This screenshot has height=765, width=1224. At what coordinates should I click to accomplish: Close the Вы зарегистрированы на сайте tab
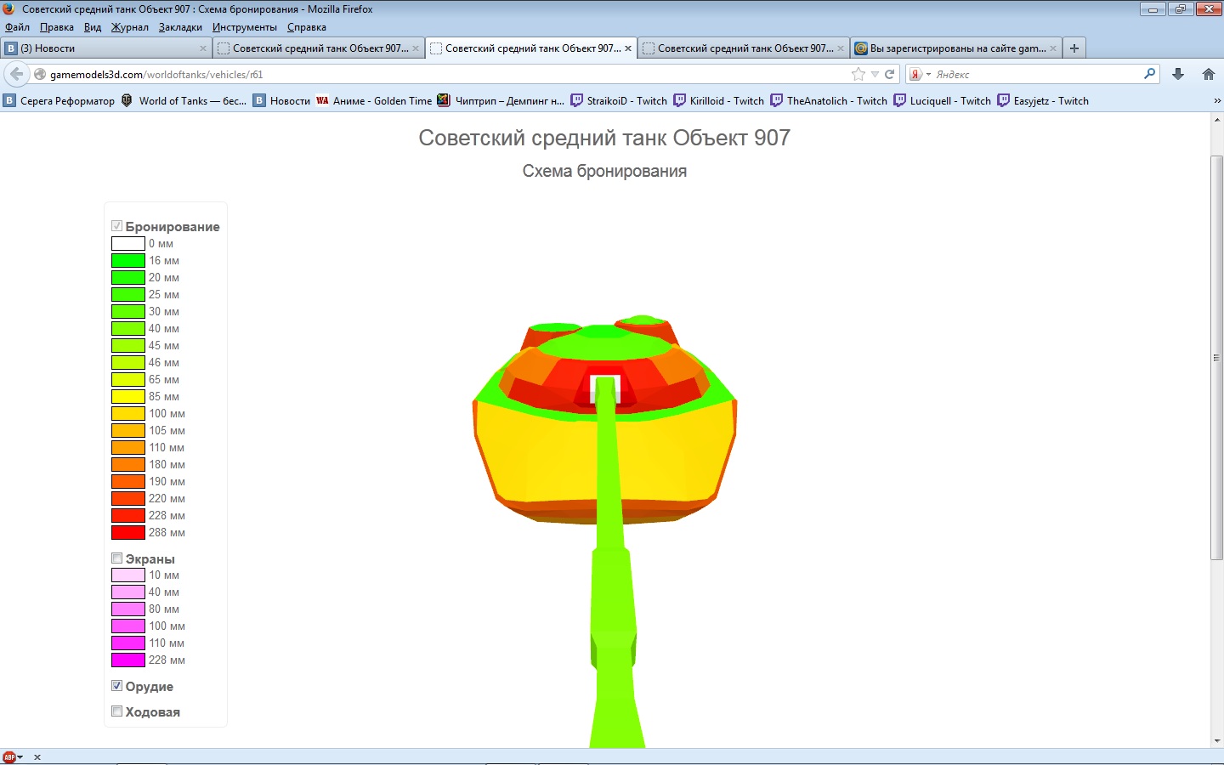[1053, 48]
